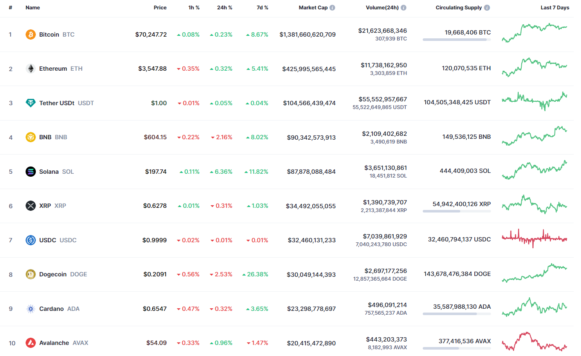Click the yellow BNB coin icon
The height and width of the screenshot is (356, 581).
[x=30, y=137]
